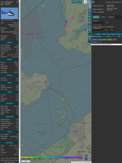Toggle the U map button
Screen dimensions: 122x163
[73, 2]
